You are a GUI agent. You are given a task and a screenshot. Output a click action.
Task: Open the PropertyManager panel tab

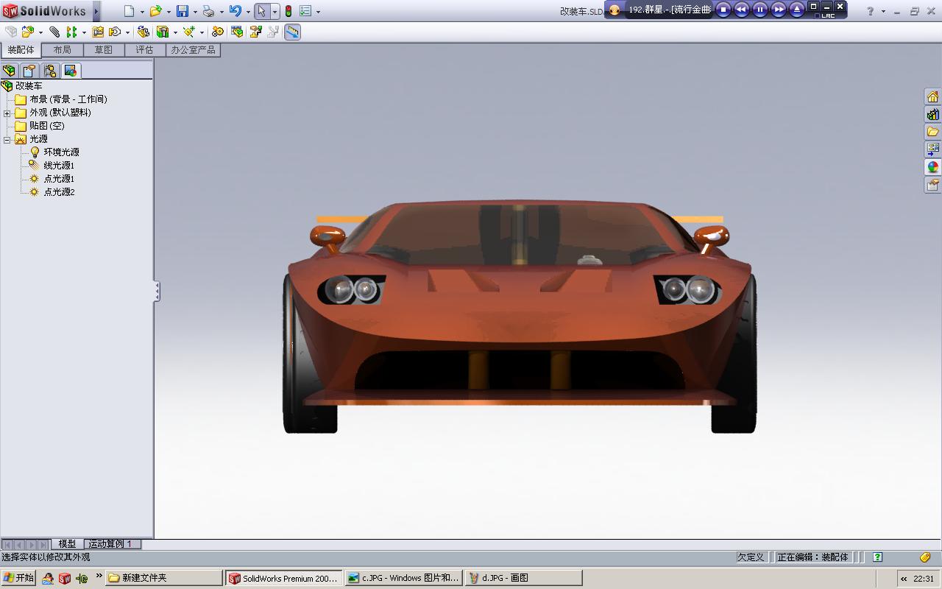29,71
